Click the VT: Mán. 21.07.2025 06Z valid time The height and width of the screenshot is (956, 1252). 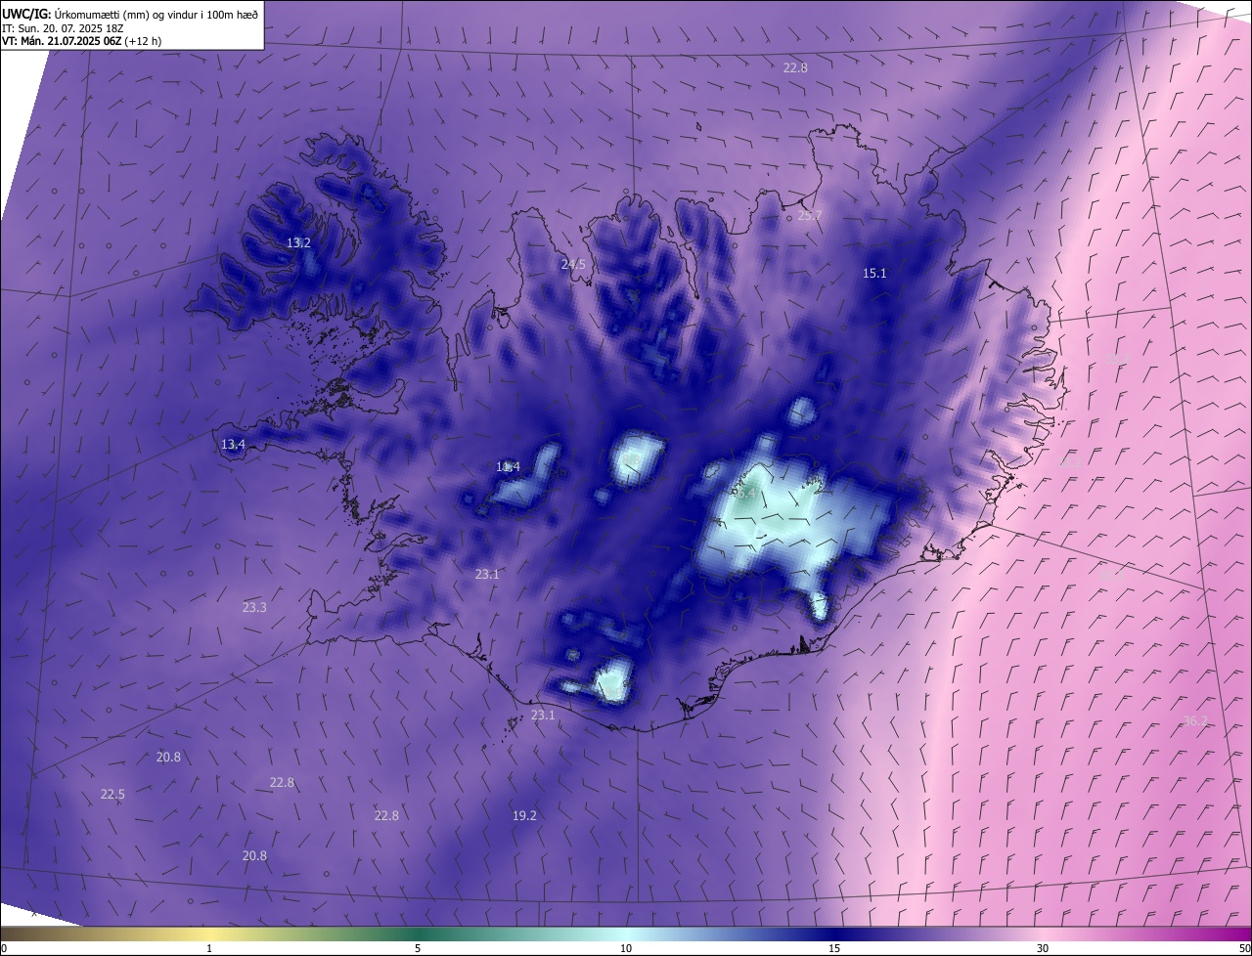[81, 41]
